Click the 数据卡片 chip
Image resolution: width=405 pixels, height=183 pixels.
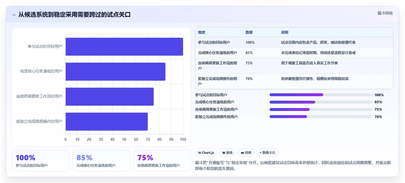tap(267, 153)
